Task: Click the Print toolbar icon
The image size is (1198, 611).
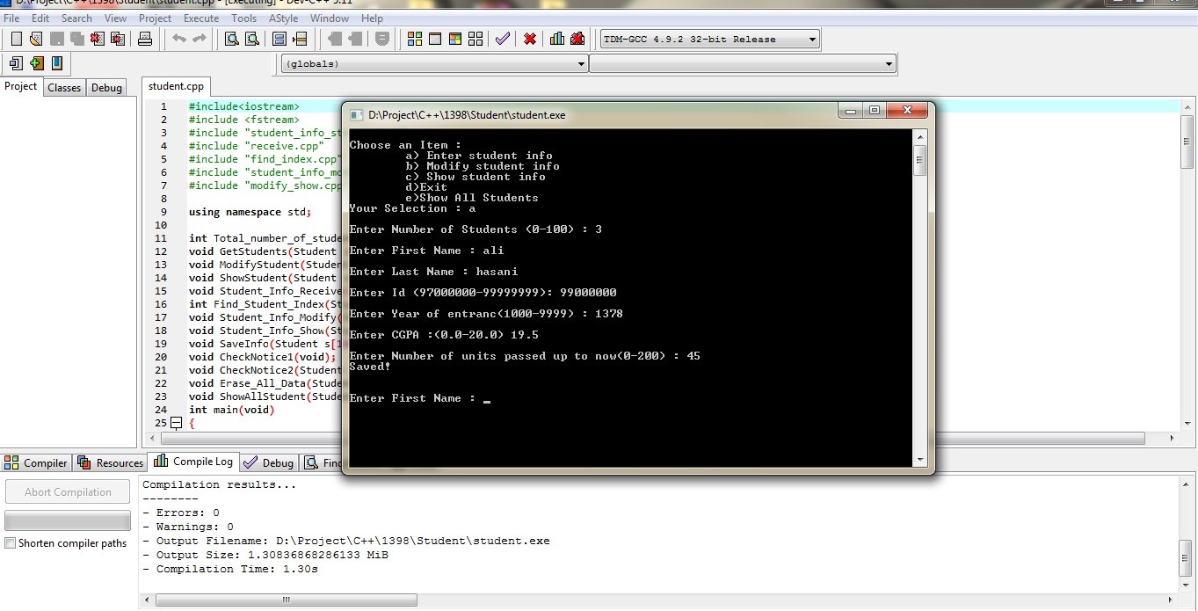Action: 145,39
